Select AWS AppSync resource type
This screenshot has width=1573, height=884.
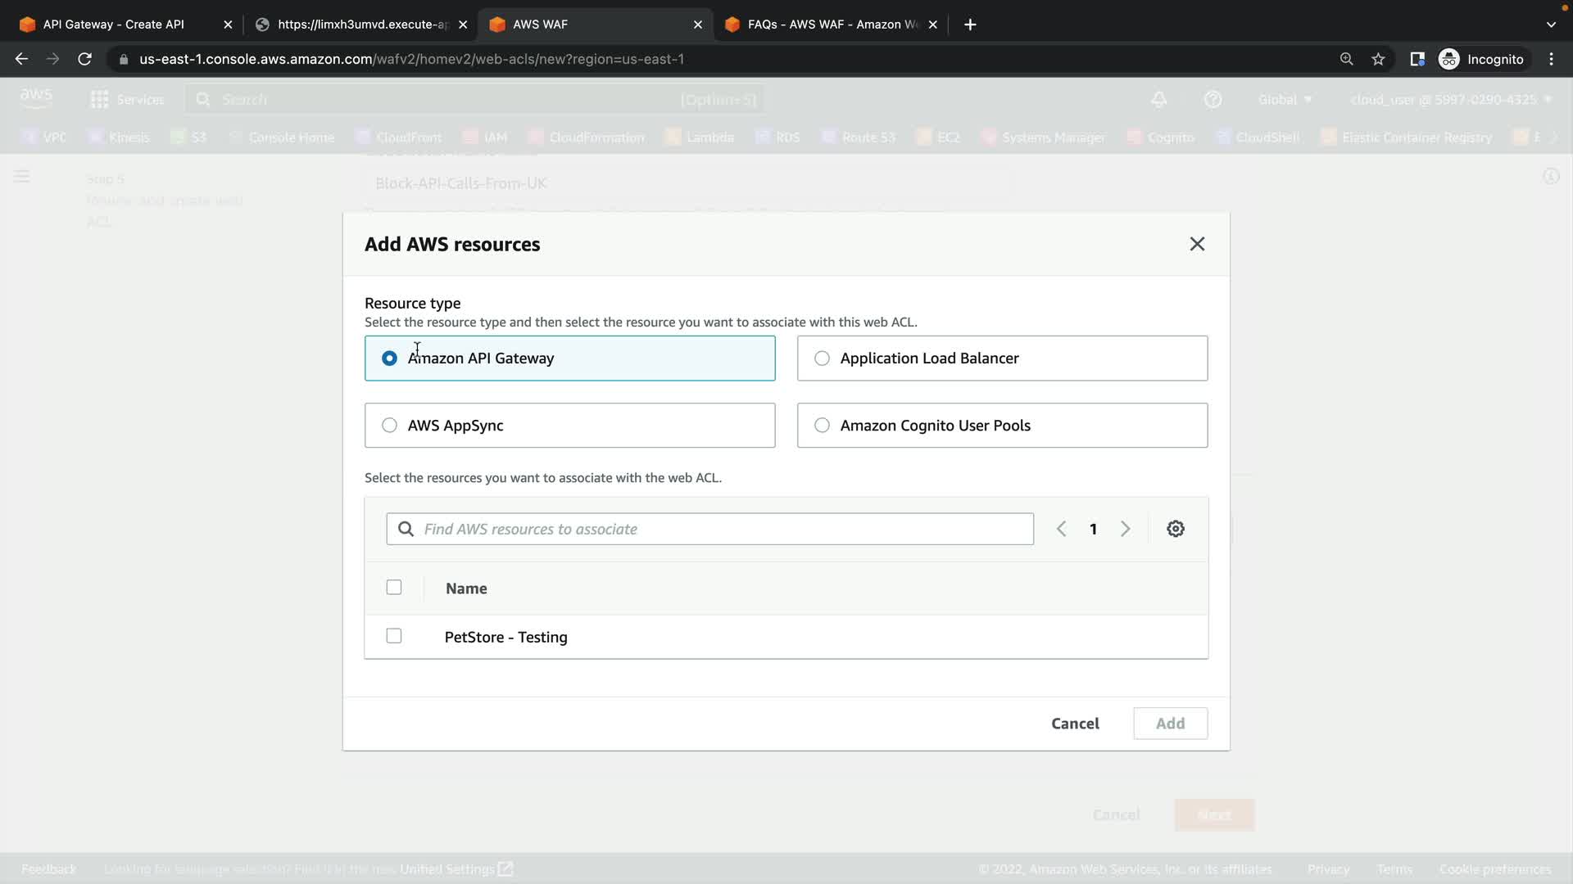389,426
